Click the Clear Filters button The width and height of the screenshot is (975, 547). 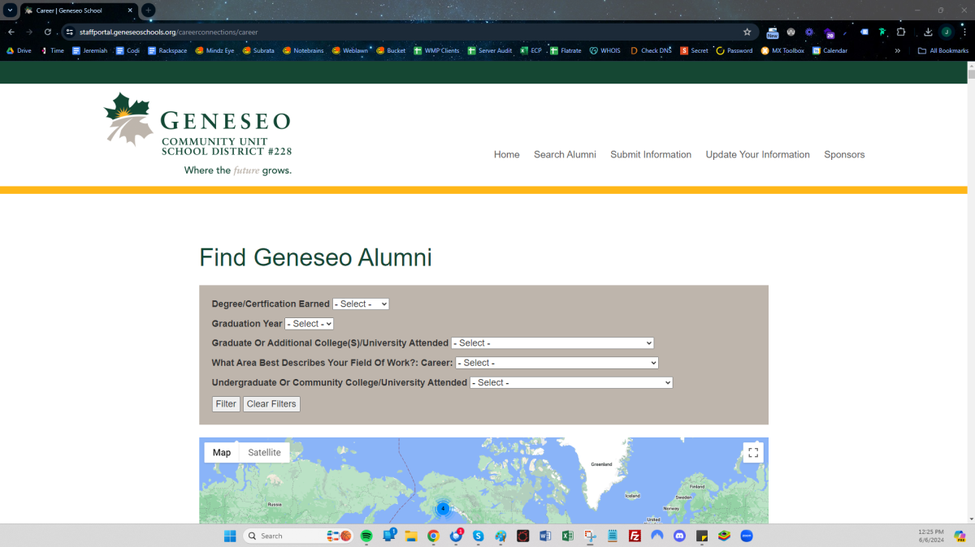pyautogui.click(x=271, y=404)
